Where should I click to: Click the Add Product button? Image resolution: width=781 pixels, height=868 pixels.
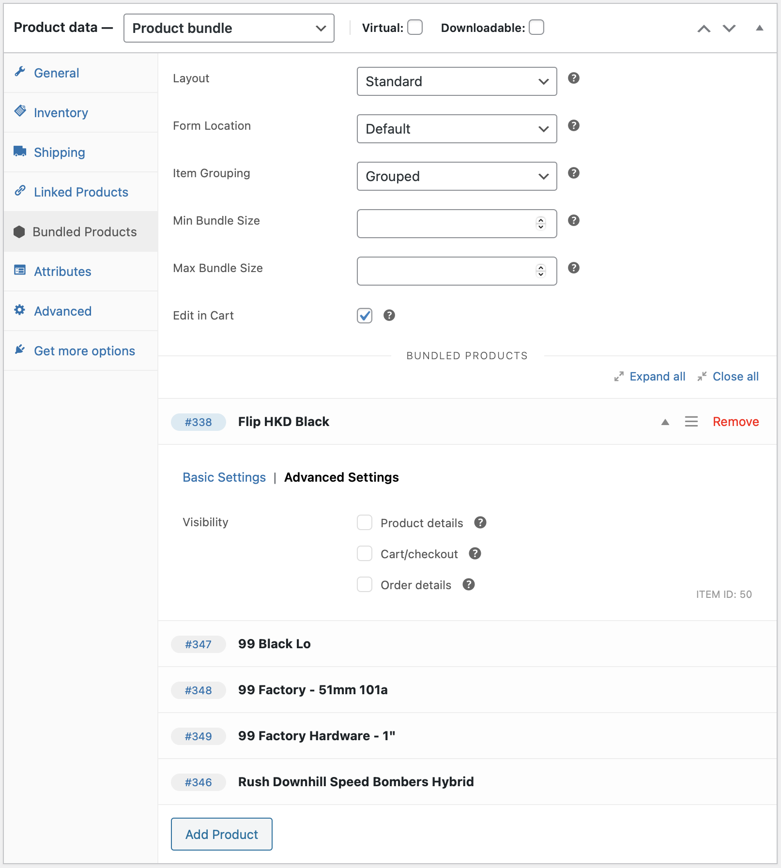(x=221, y=834)
